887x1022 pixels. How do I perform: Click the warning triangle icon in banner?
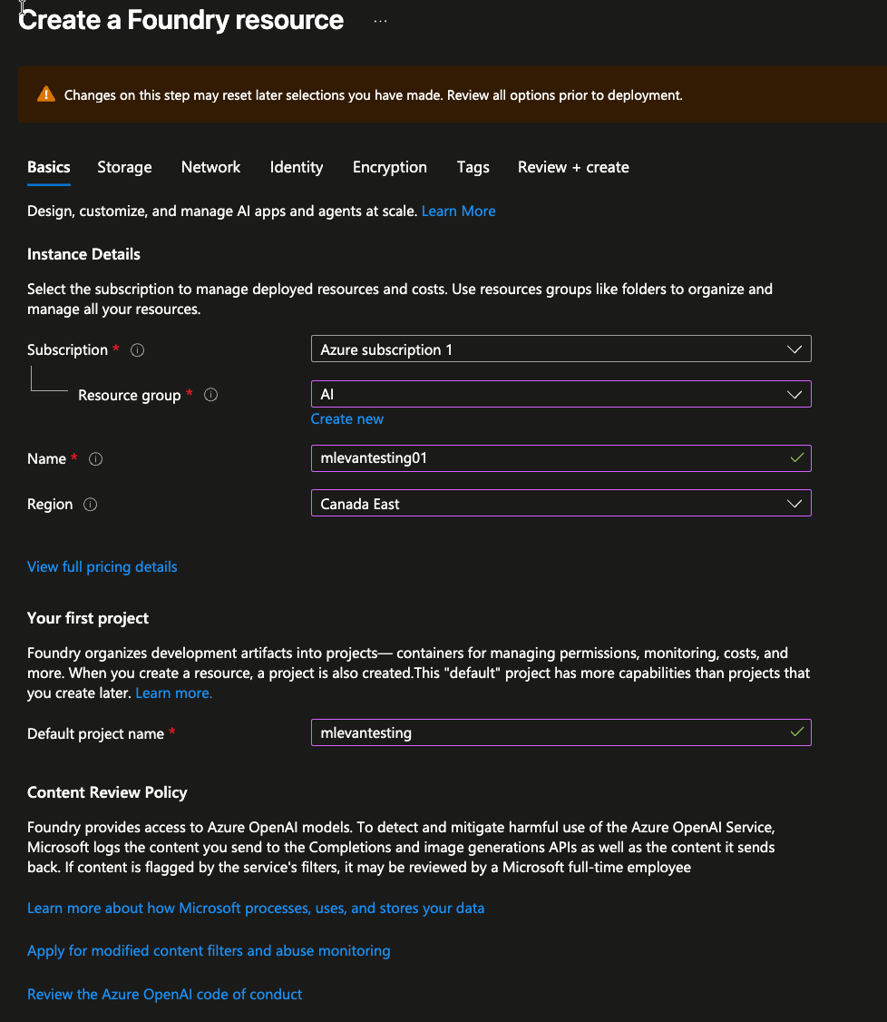tap(46, 94)
